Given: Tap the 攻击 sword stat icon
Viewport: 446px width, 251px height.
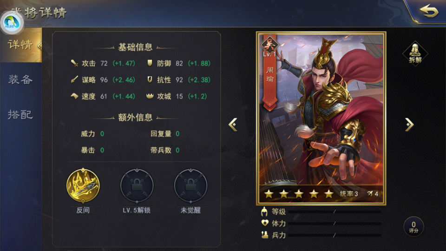Looking at the screenshot, I should click(74, 63).
